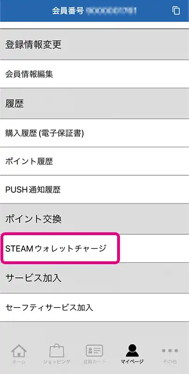
Task: Tap the マイページ tab label text
Action: pyautogui.click(x=132, y=361)
